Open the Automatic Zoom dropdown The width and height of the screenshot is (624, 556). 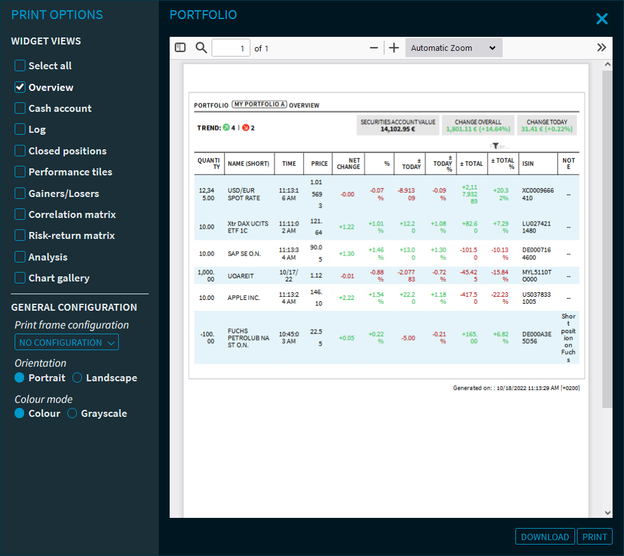point(453,48)
